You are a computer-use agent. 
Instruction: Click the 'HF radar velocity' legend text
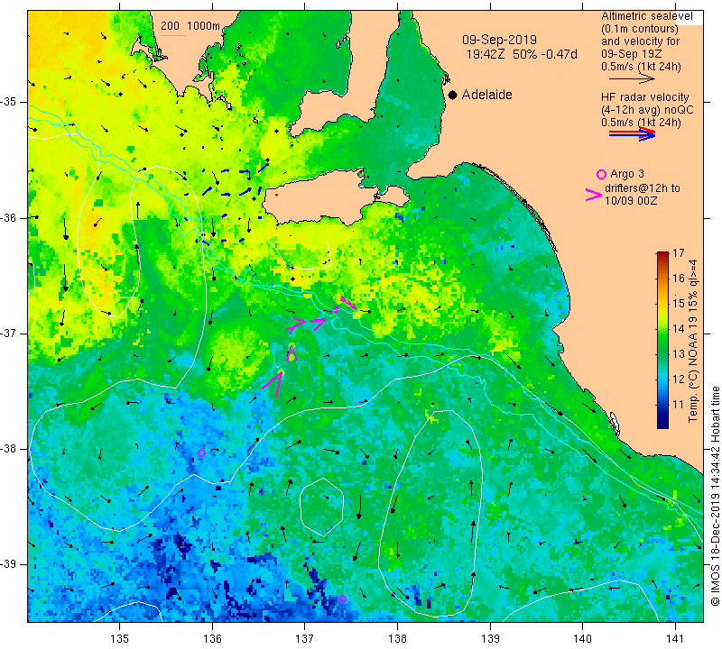pos(644,97)
